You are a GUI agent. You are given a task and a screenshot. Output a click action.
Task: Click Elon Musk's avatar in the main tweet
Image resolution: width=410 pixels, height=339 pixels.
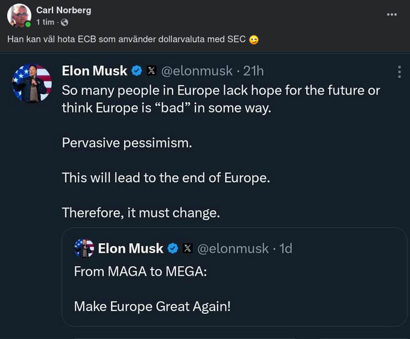[x=32, y=83]
